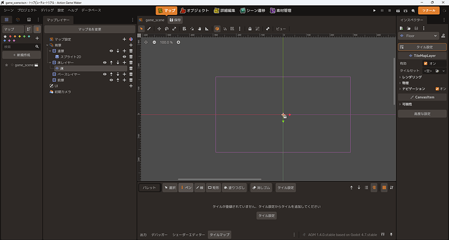Click the center view icon beside zoom
This screenshot has width=449, height=240.
click(146, 42)
